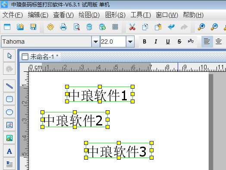This screenshot has height=170, width=226.
Task: Paste from clipboard icon
Action: pyautogui.click(x=158, y=27)
